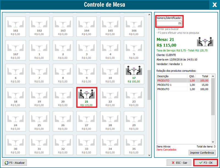This screenshot has height=168, width=220.
Task: Confirm with the F3 - OK button
Action: (206, 163)
